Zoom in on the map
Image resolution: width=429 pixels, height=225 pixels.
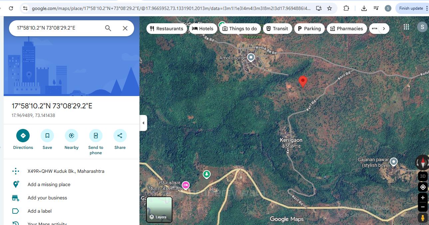point(423,198)
